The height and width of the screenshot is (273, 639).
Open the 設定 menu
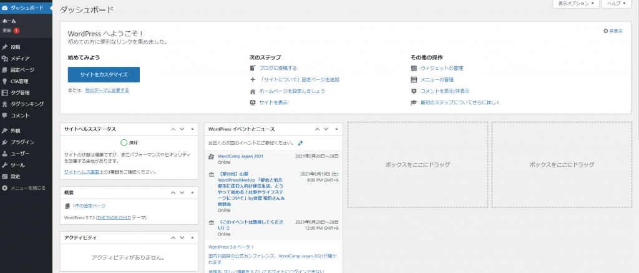click(26, 177)
